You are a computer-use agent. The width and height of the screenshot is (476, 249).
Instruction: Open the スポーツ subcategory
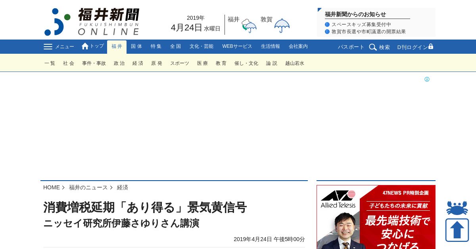coord(180,63)
